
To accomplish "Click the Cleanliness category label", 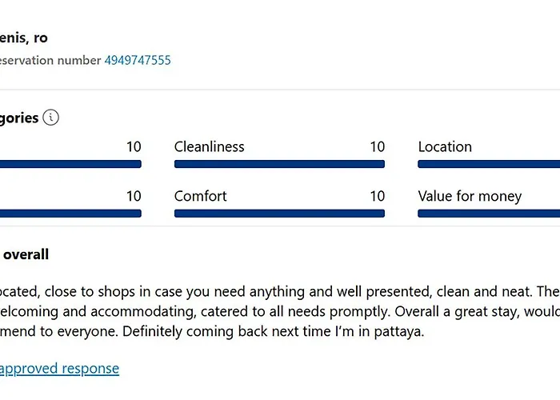I will point(210,146).
